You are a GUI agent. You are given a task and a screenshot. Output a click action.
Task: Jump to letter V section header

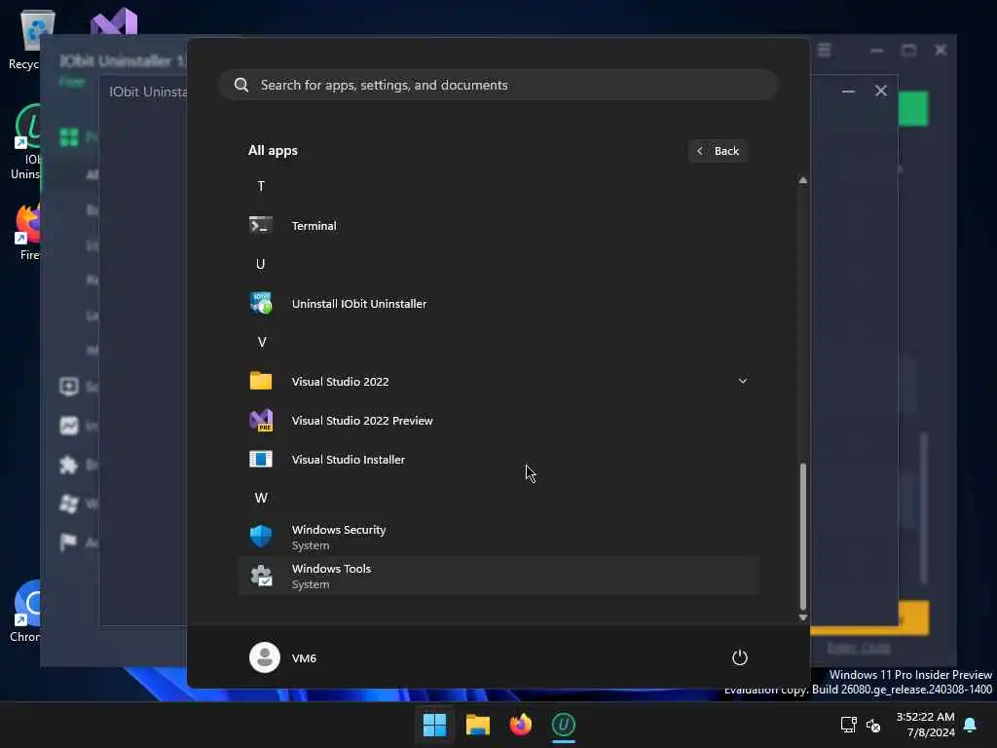pos(261,342)
